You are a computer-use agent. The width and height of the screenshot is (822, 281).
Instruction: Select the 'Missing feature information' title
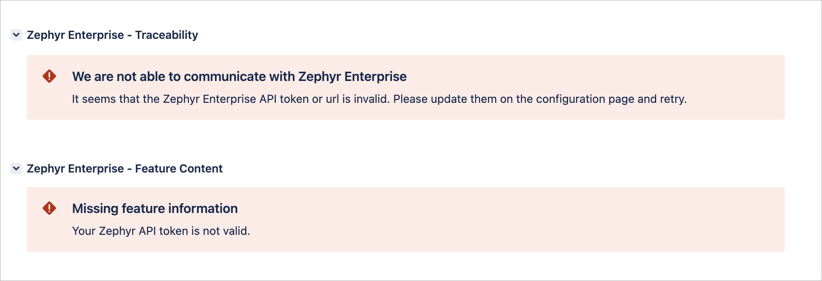click(155, 209)
